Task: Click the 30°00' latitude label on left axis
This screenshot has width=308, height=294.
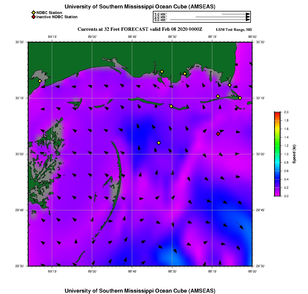Action: pos(20,154)
